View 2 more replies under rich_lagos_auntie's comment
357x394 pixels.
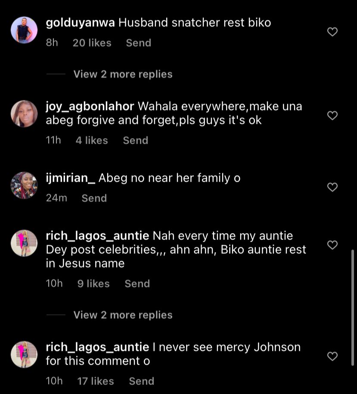tap(123, 315)
